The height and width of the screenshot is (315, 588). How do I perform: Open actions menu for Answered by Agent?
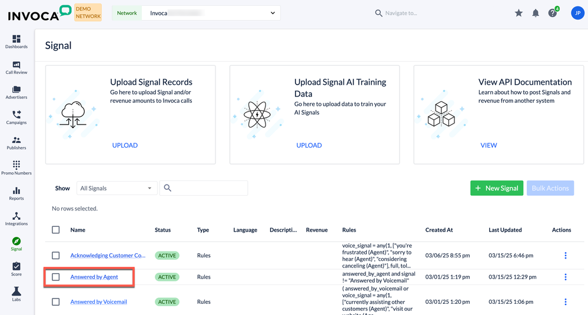566,277
